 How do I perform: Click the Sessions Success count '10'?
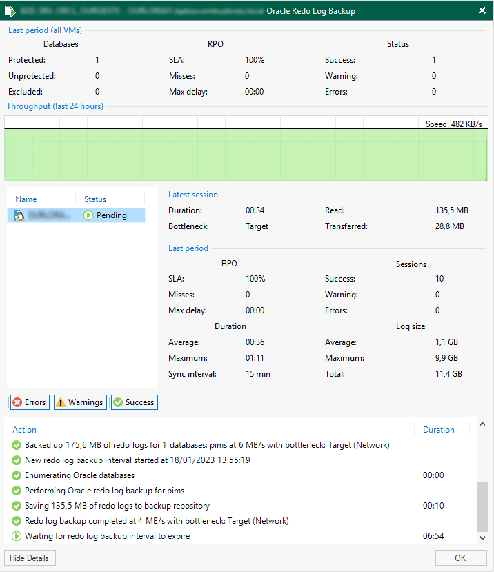tap(439, 279)
